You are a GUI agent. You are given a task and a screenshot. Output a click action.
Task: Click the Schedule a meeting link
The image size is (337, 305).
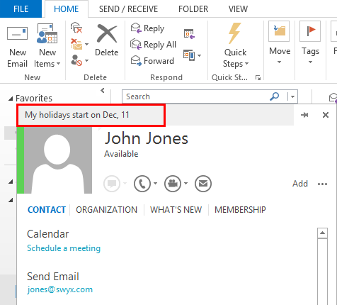(64, 248)
